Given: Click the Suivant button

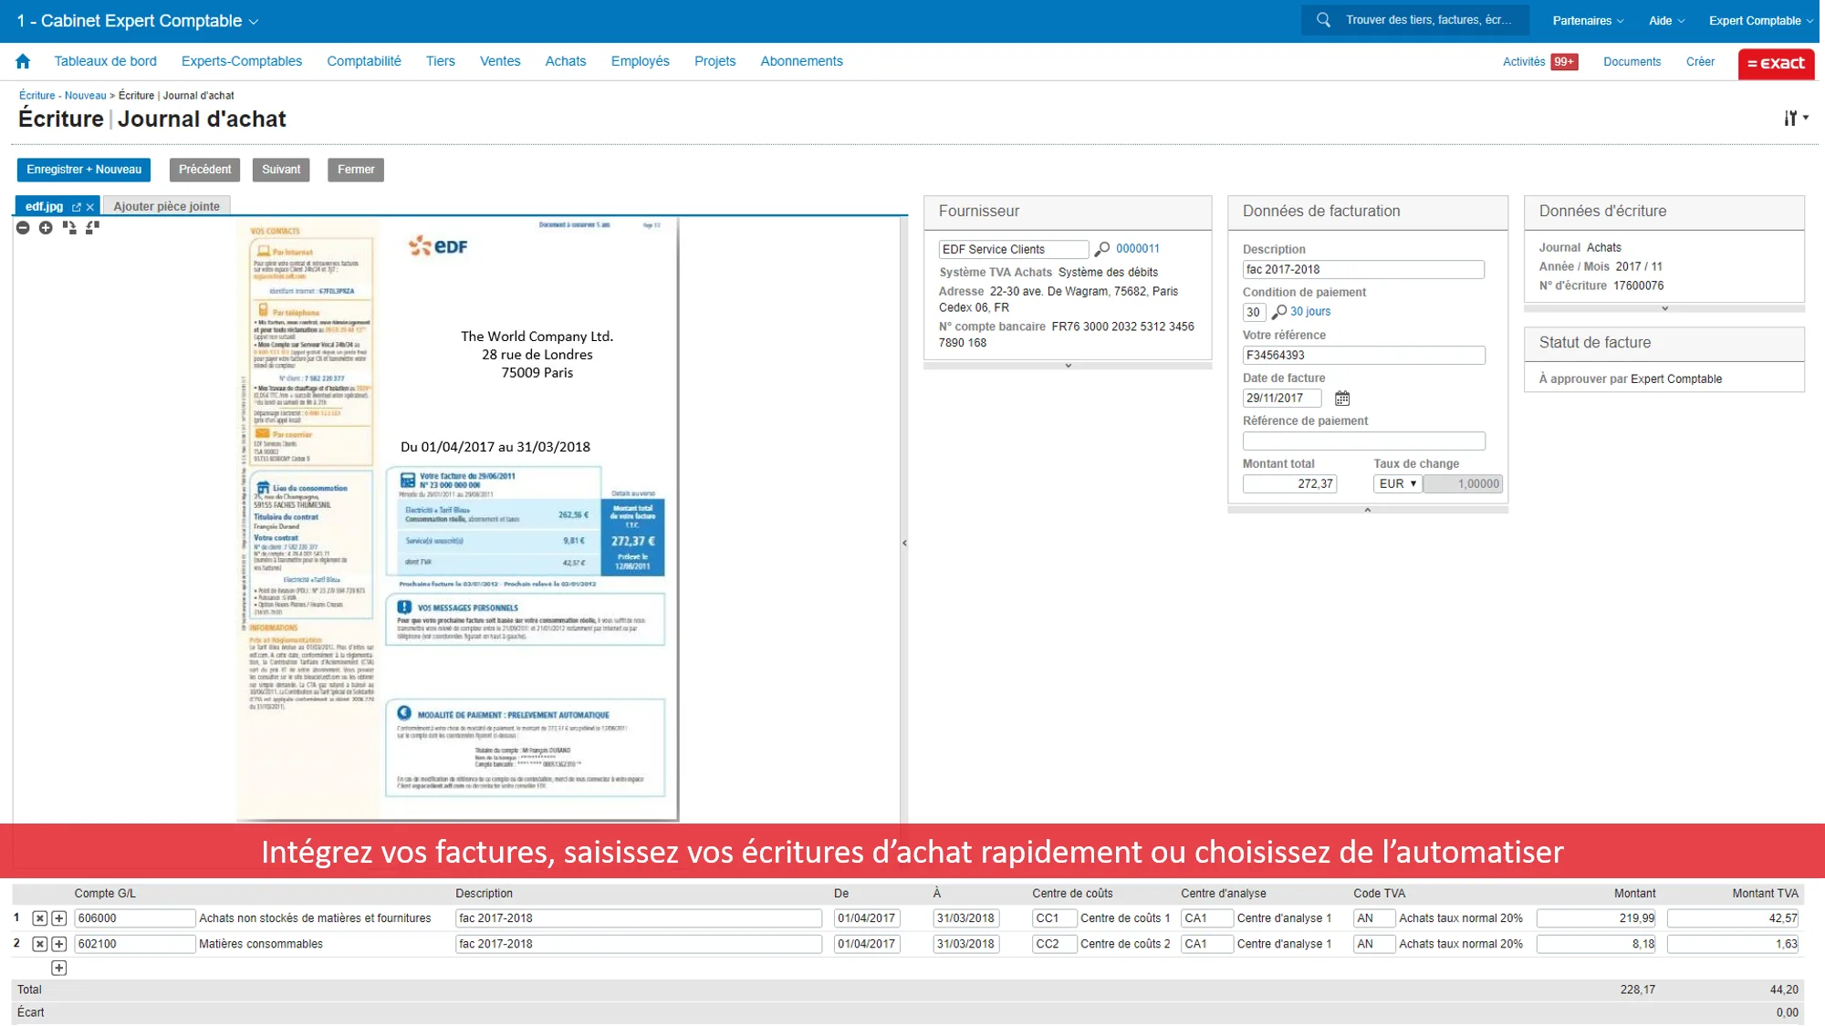Looking at the screenshot, I should coord(281,170).
